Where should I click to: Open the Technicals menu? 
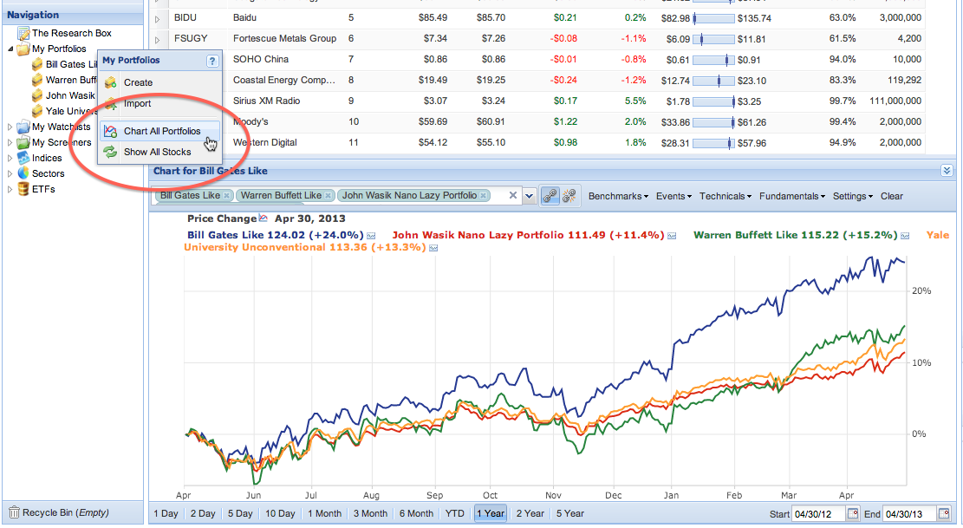coord(726,196)
